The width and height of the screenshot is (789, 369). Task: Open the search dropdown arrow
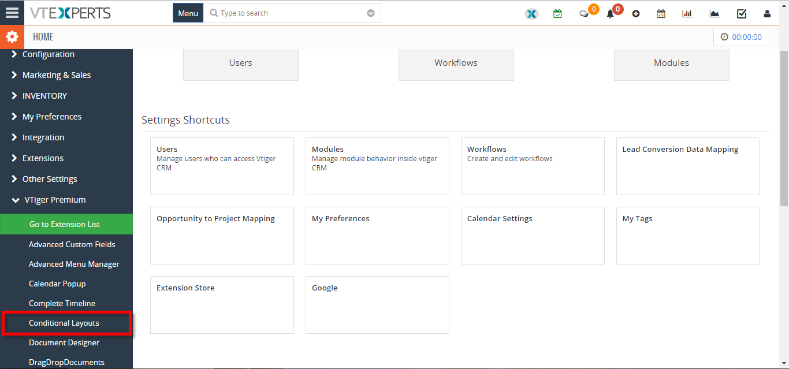371,13
